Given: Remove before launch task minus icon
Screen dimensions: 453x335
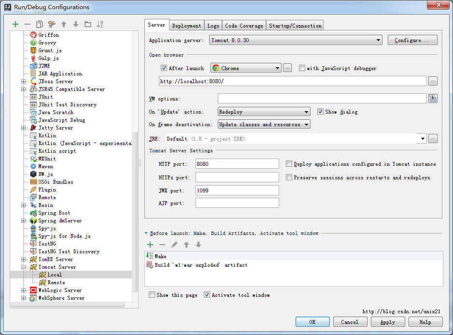Looking at the screenshot, I should click(162, 245).
